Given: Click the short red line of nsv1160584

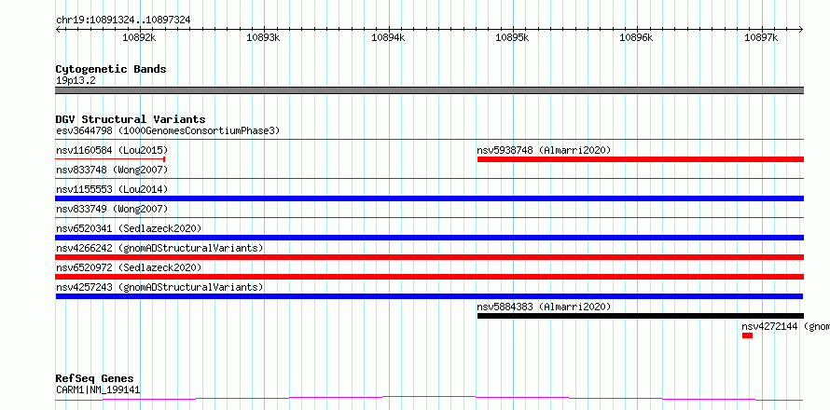Looking at the screenshot, I should [x=111, y=159].
